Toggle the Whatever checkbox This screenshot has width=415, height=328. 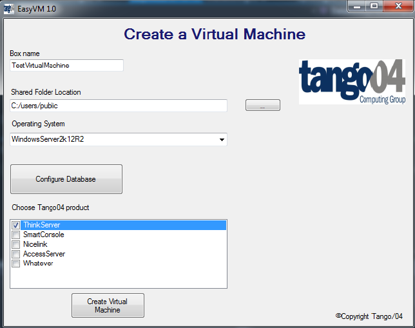pos(15,264)
